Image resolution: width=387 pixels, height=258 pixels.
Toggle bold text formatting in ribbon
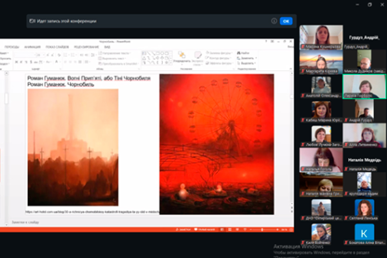tap(16, 62)
